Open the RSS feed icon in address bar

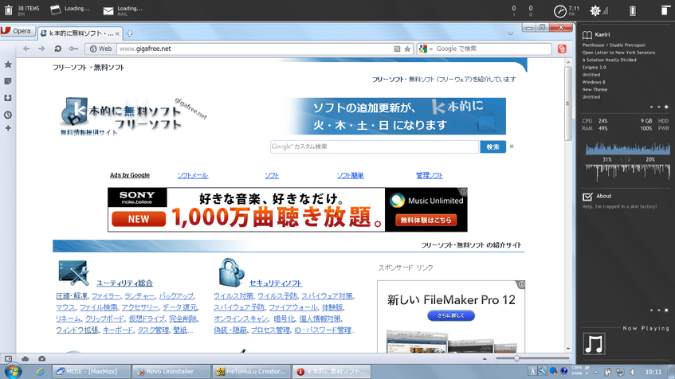tap(397, 49)
